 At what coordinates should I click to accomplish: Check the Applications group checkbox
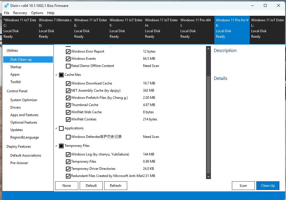click(x=61, y=128)
